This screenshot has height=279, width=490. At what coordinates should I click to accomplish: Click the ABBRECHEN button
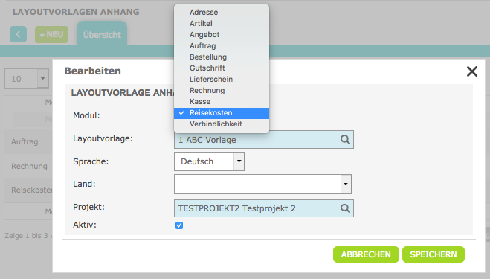tap(366, 254)
